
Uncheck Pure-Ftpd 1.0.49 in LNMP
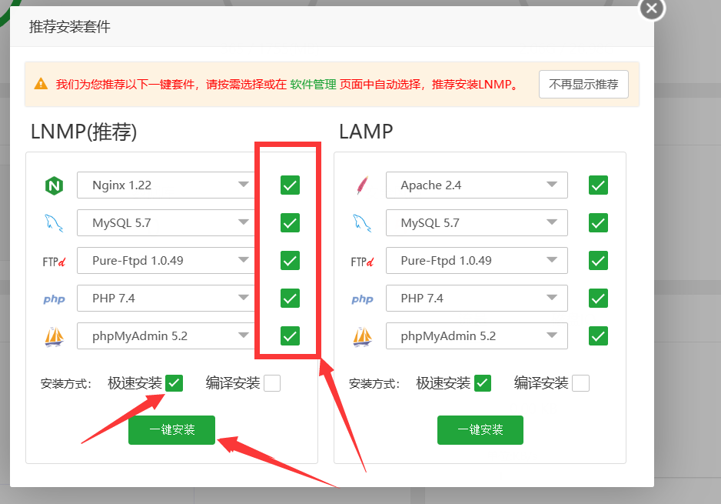coord(290,261)
